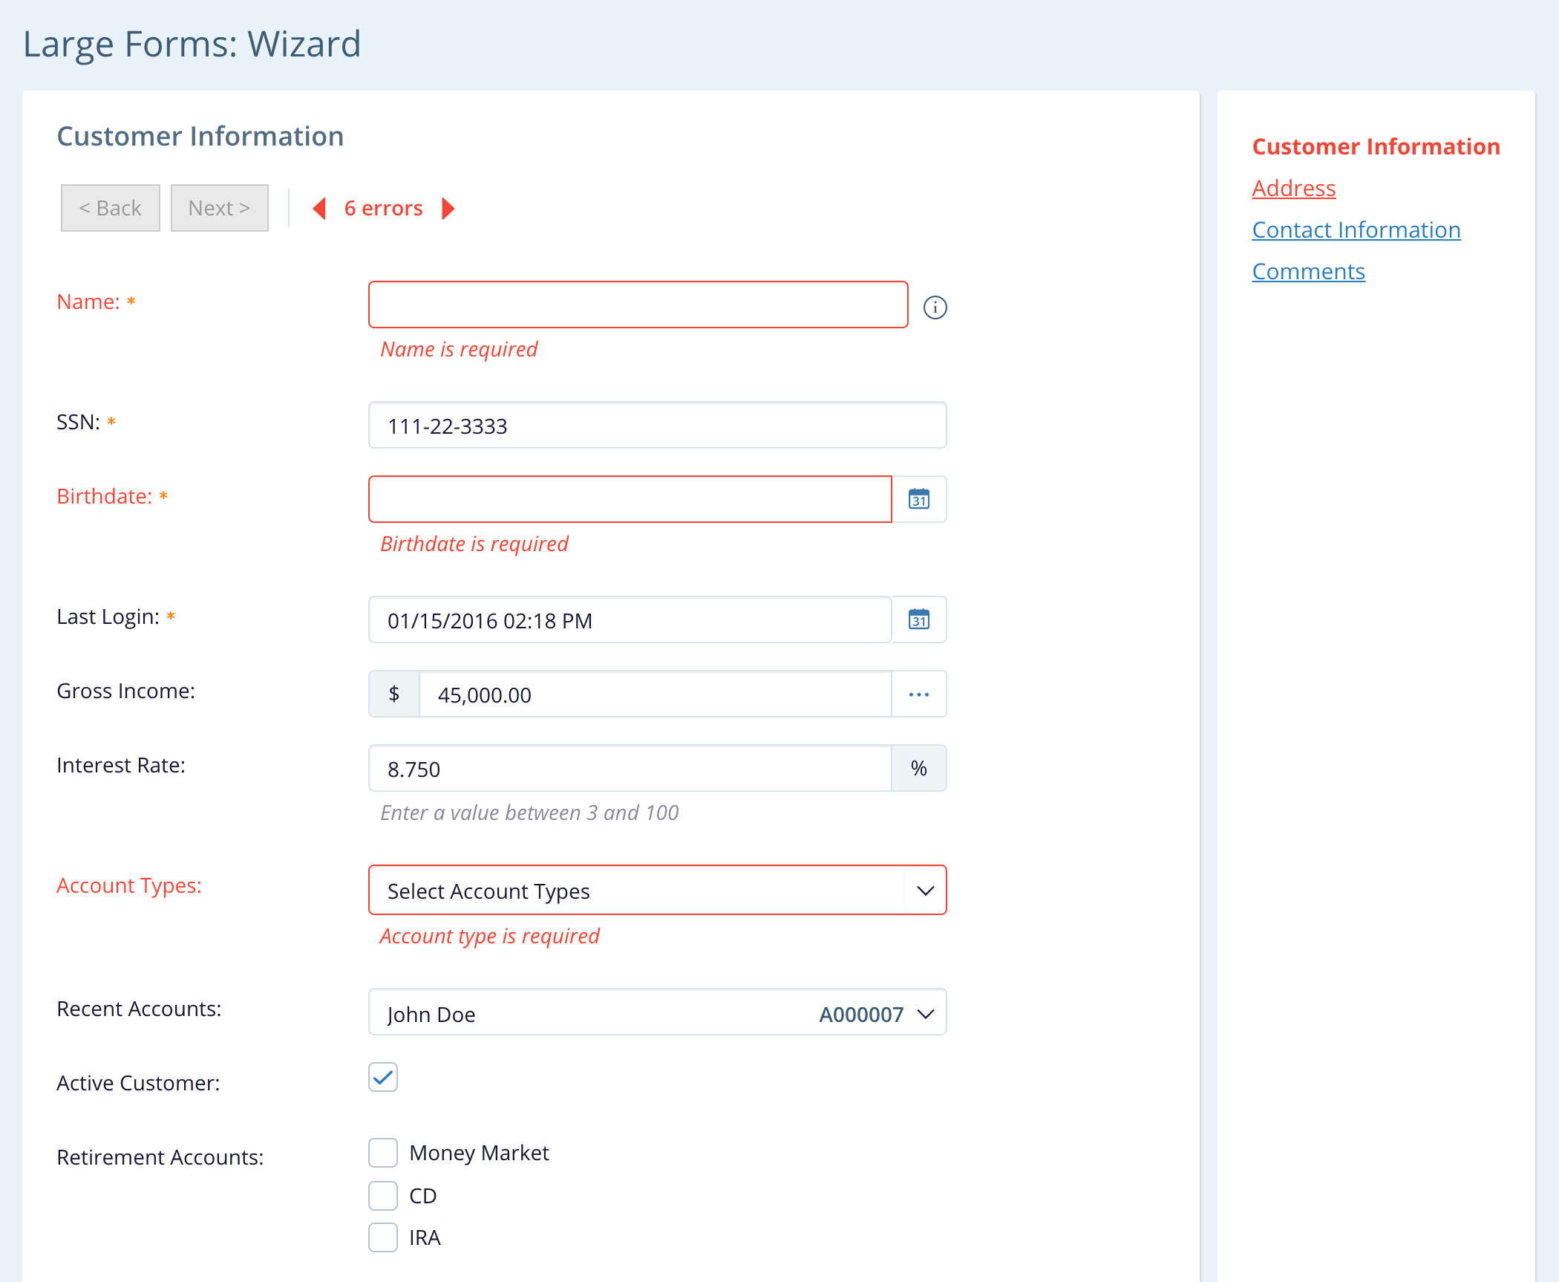Check the Money Market checkbox
The image size is (1559, 1282).
(383, 1153)
